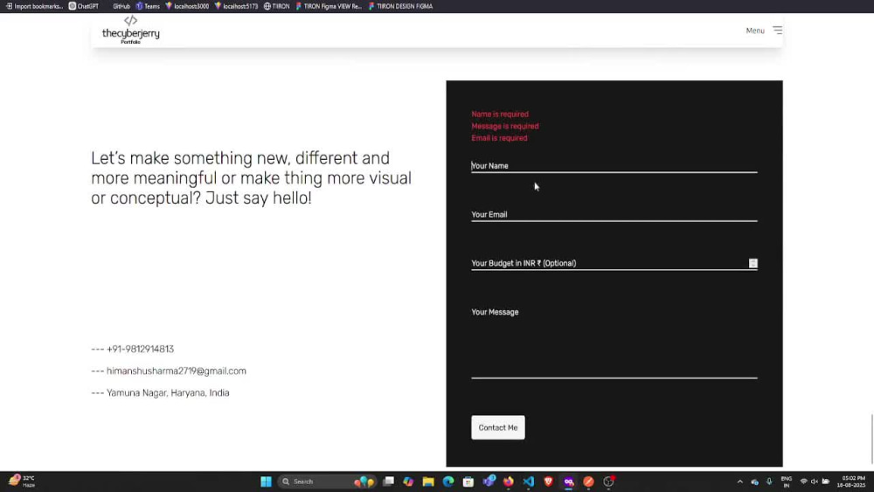
Task: Open the taskbar app with the red badge
Action: pos(608,482)
